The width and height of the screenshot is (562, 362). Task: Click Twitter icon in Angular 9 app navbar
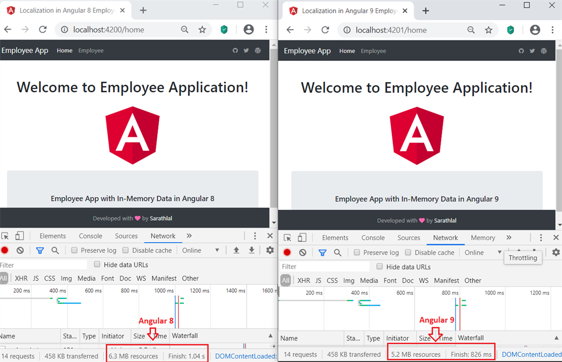pos(532,51)
